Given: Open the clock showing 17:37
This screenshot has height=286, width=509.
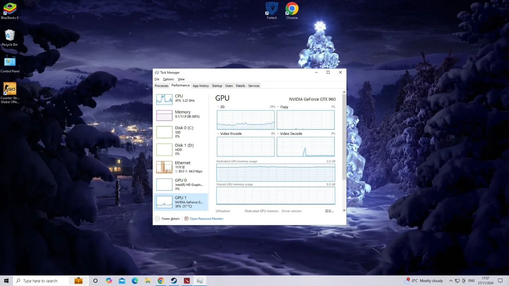Looking at the screenshot, I should tap(485, 281).
